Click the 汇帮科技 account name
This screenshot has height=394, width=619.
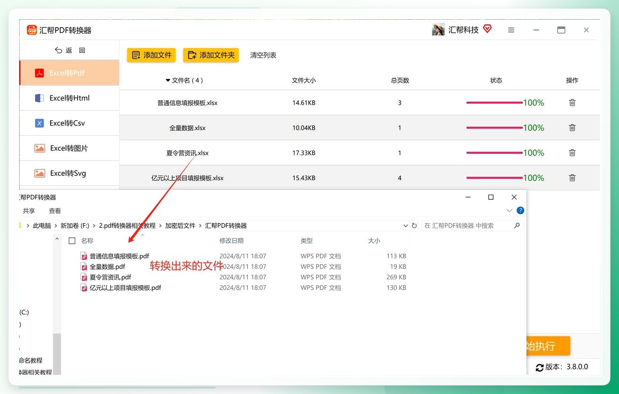pos(463,30)
